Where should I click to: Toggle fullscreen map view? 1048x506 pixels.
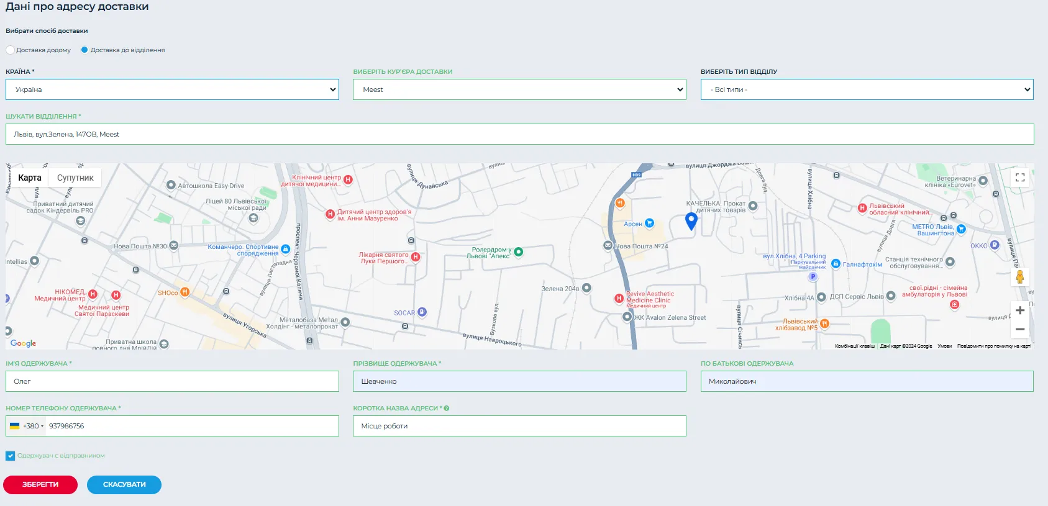point(1019,178)
